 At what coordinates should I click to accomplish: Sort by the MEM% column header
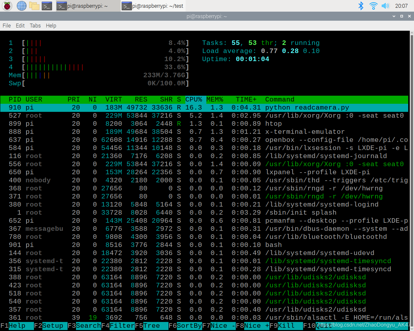(x=215, y=100)
